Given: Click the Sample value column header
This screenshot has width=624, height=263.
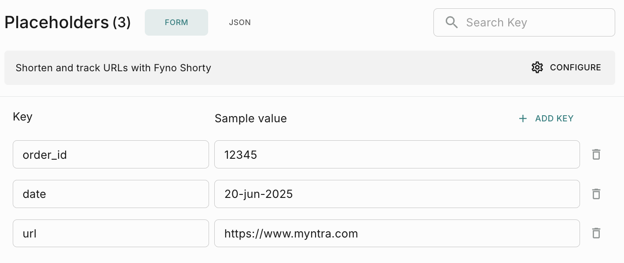Looking at the screenshot, I should pos(250,119).
